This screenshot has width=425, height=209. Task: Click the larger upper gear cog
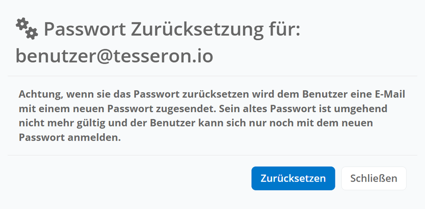[22, 24]
